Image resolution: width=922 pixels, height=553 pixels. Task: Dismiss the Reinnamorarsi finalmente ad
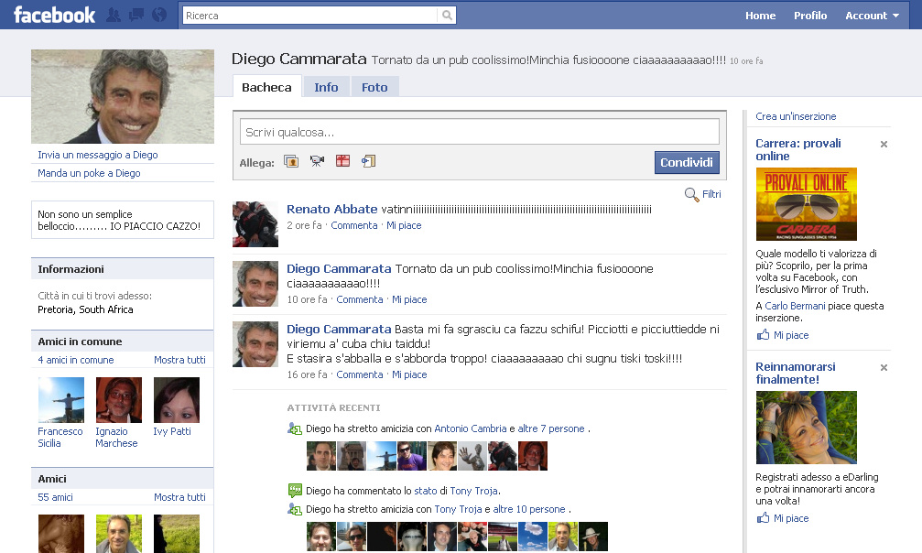[x=884, y=368]
